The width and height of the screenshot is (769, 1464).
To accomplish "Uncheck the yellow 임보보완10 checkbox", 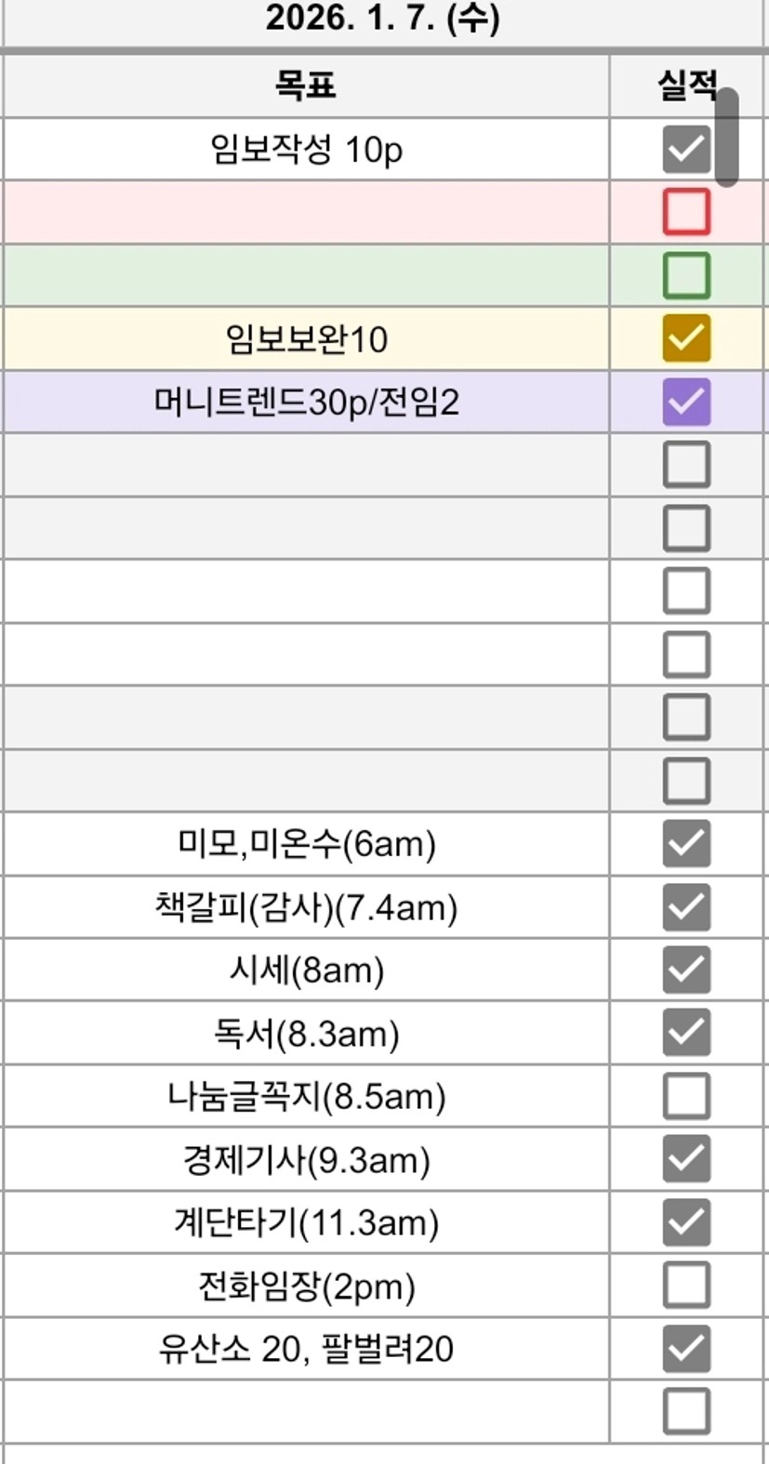I will click(686, 338).
